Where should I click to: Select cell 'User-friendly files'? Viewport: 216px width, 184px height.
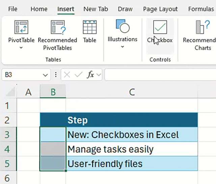coord(132,164)
